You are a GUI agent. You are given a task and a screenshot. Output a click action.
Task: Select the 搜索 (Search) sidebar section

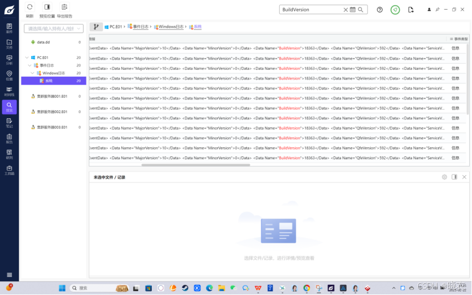tap(9, 107)
